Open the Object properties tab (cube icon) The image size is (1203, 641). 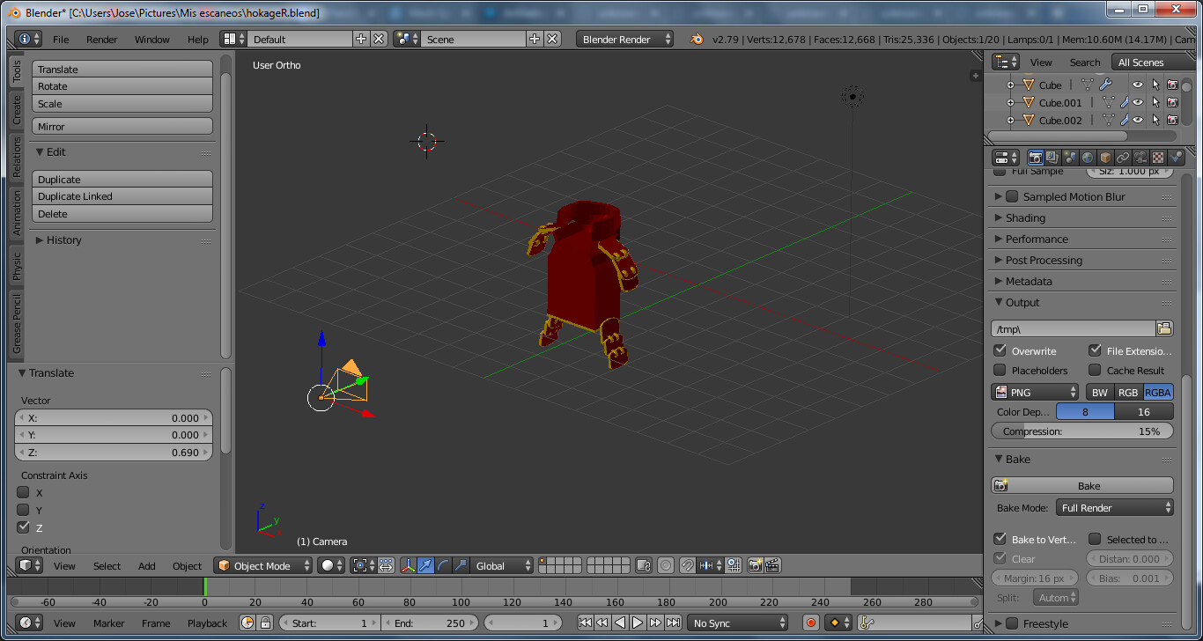(x=1105, y=158)
